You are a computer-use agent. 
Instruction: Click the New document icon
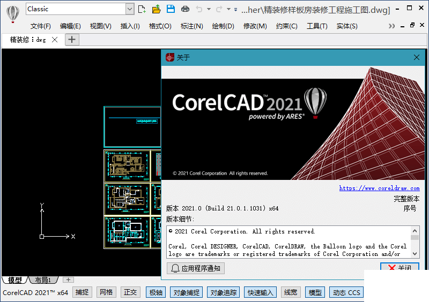click(142, 9)
